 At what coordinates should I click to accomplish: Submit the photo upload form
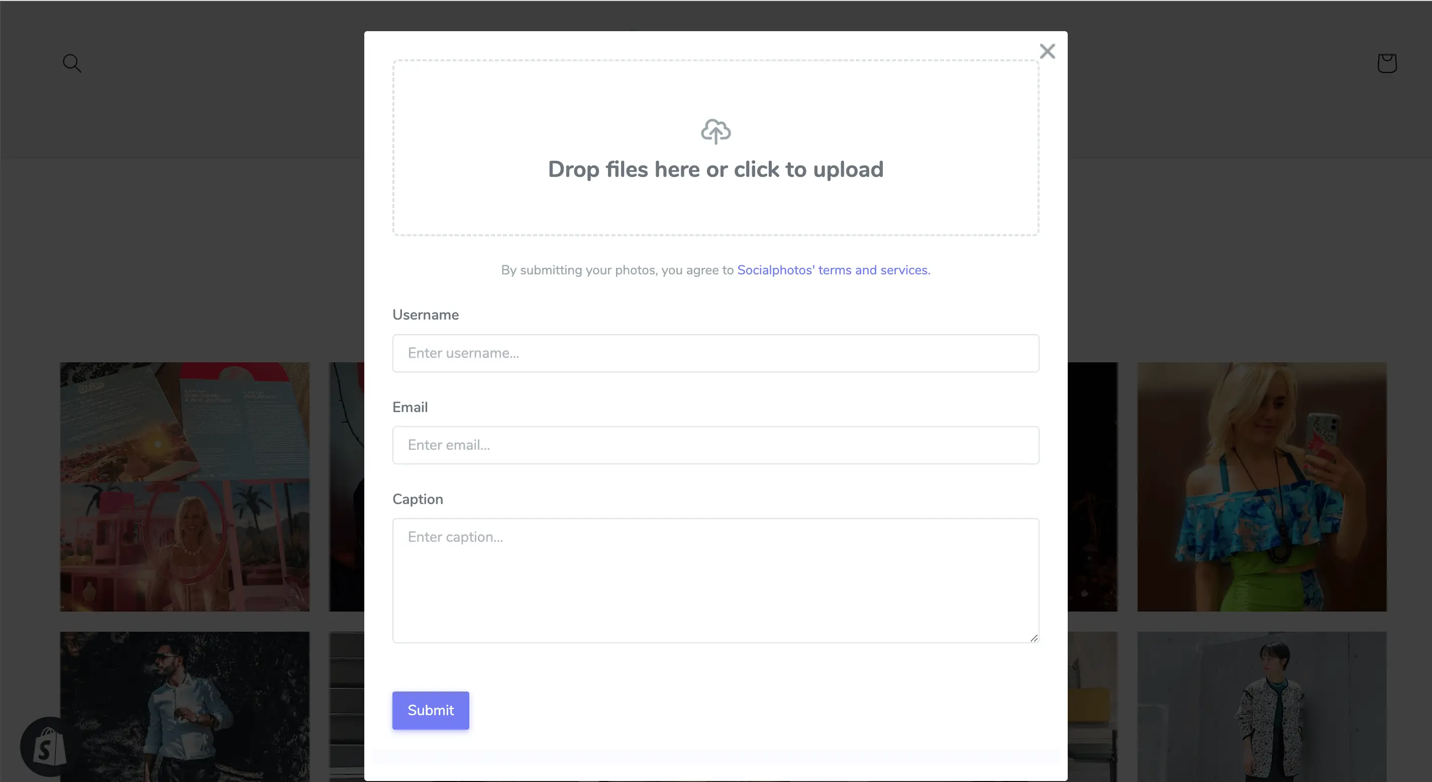tap(430, 710)
